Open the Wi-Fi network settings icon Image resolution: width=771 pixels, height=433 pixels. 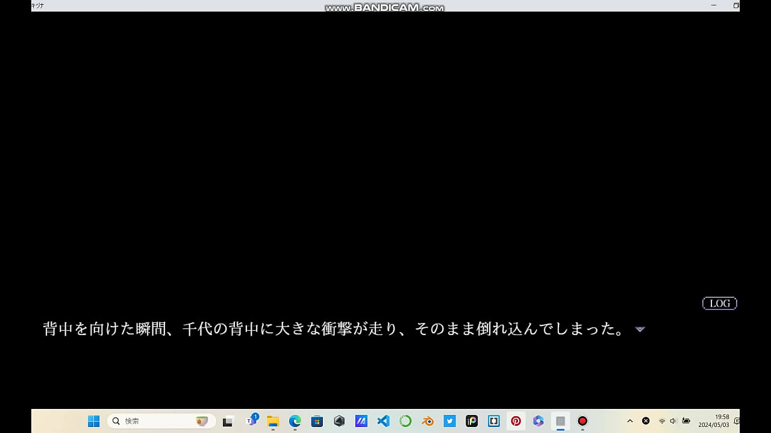(662, 421)
